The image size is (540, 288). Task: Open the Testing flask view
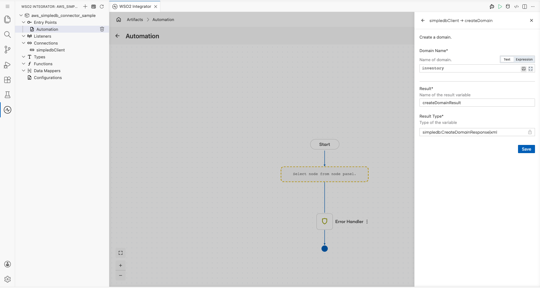[8, 95]
